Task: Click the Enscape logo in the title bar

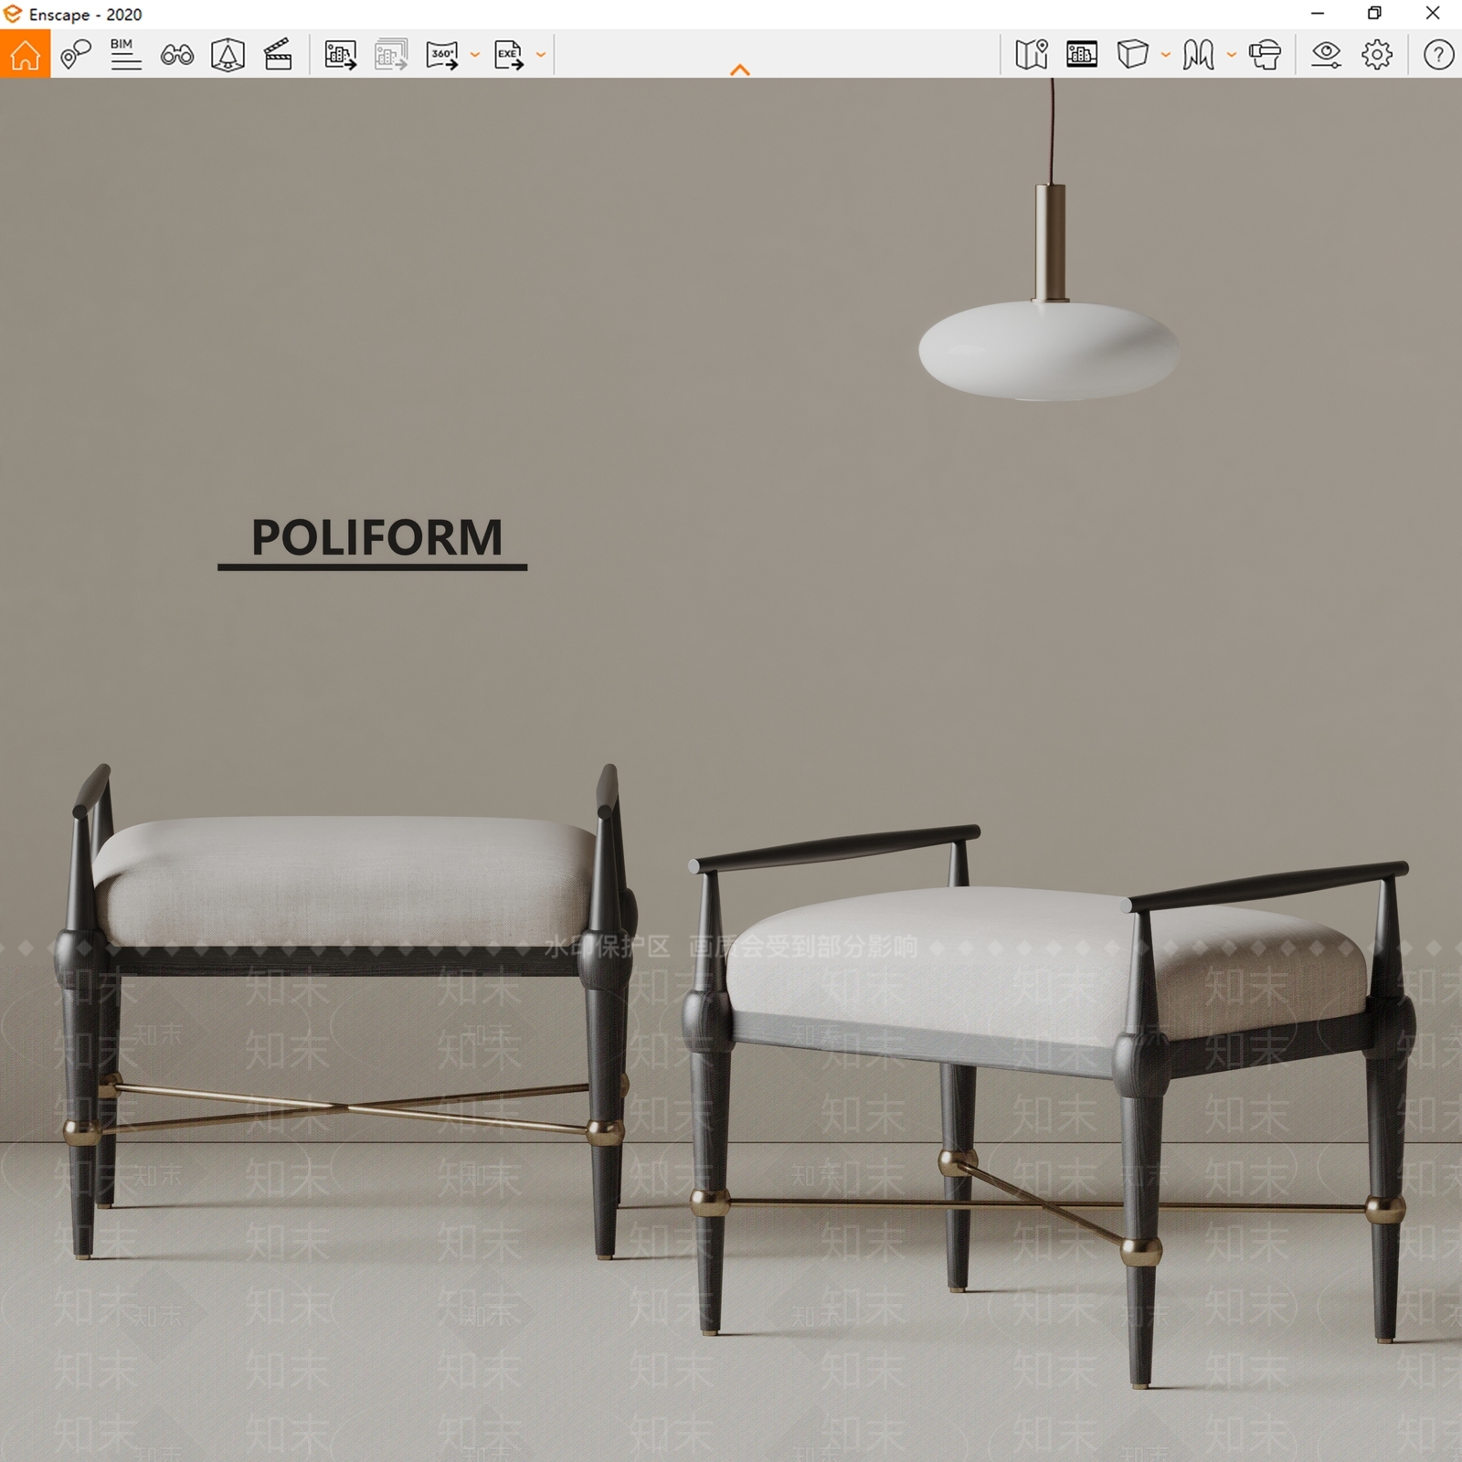Action: [x=13, y=14]
